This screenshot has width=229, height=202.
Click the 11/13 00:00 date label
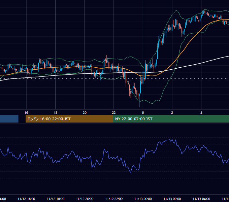[x=143, y=199]
